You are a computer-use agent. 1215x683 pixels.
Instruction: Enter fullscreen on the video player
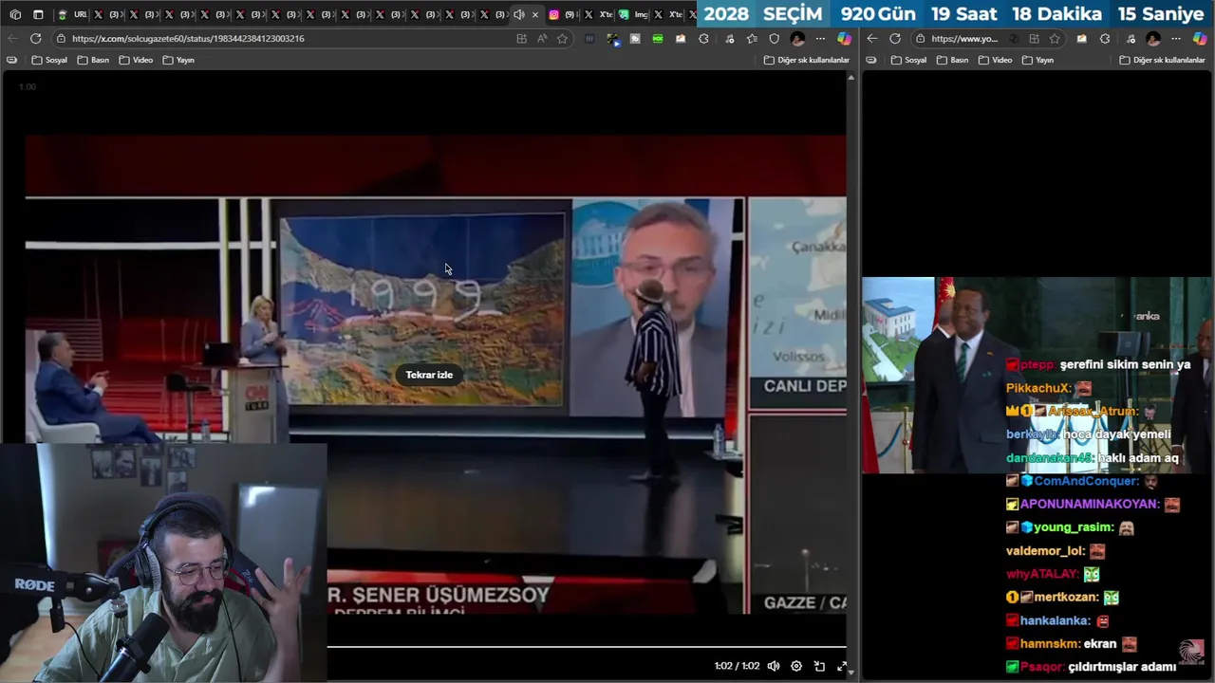tap(842, 666)
